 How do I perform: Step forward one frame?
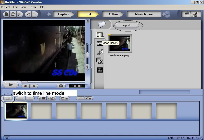pyautogui.click(x=34, y=86)
